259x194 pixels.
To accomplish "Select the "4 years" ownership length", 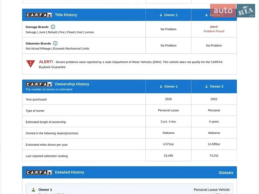I will pyautogui.click(x=214, y=122).
